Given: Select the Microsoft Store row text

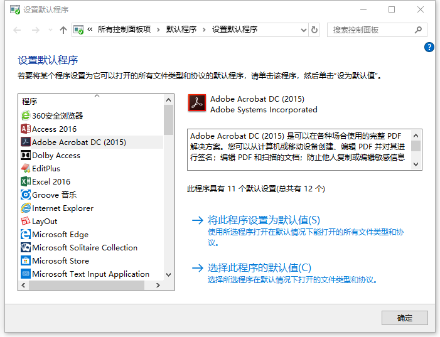Looking at the screenshot, I should tap(61, 261).
